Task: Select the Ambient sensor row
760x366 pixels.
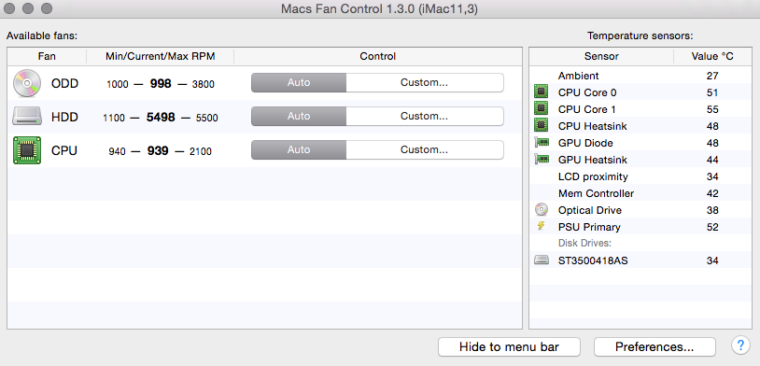Action: tap(640, 76)
